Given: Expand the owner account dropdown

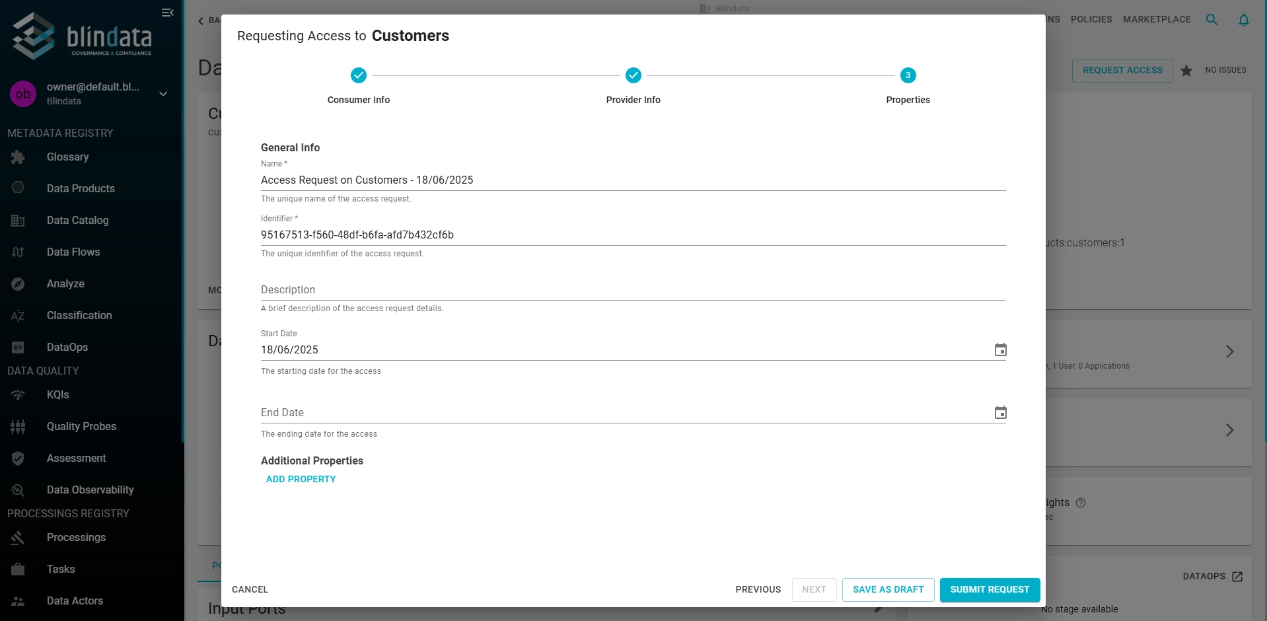Looking at the screenshot, I should [x=163, y=94].
